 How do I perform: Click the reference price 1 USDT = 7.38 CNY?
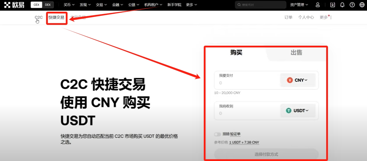point(244,143)
